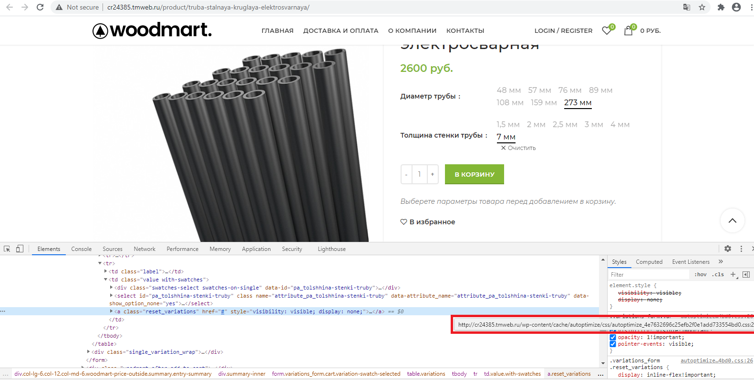Bookmark this page with the star
The height and width of the screenshot is (380, 754).
[x=702, y=7]
